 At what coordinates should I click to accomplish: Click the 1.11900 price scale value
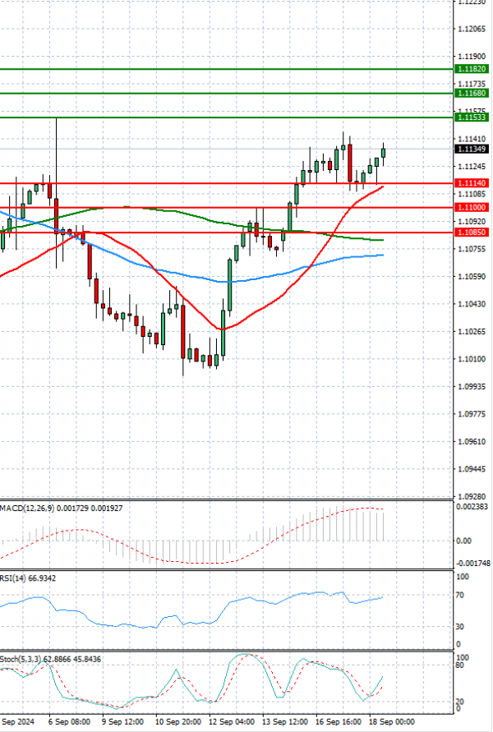click(472, 57)
